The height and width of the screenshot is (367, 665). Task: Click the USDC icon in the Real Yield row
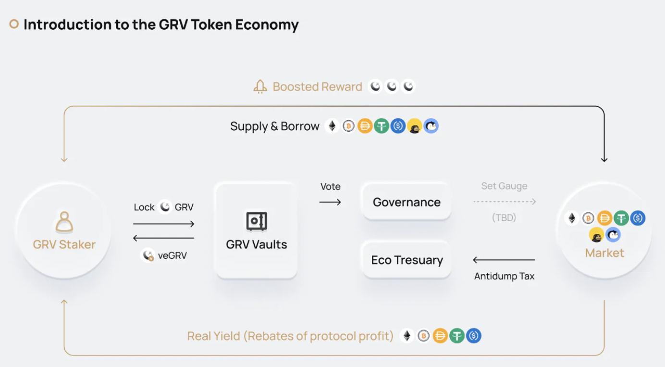(474, 336)
